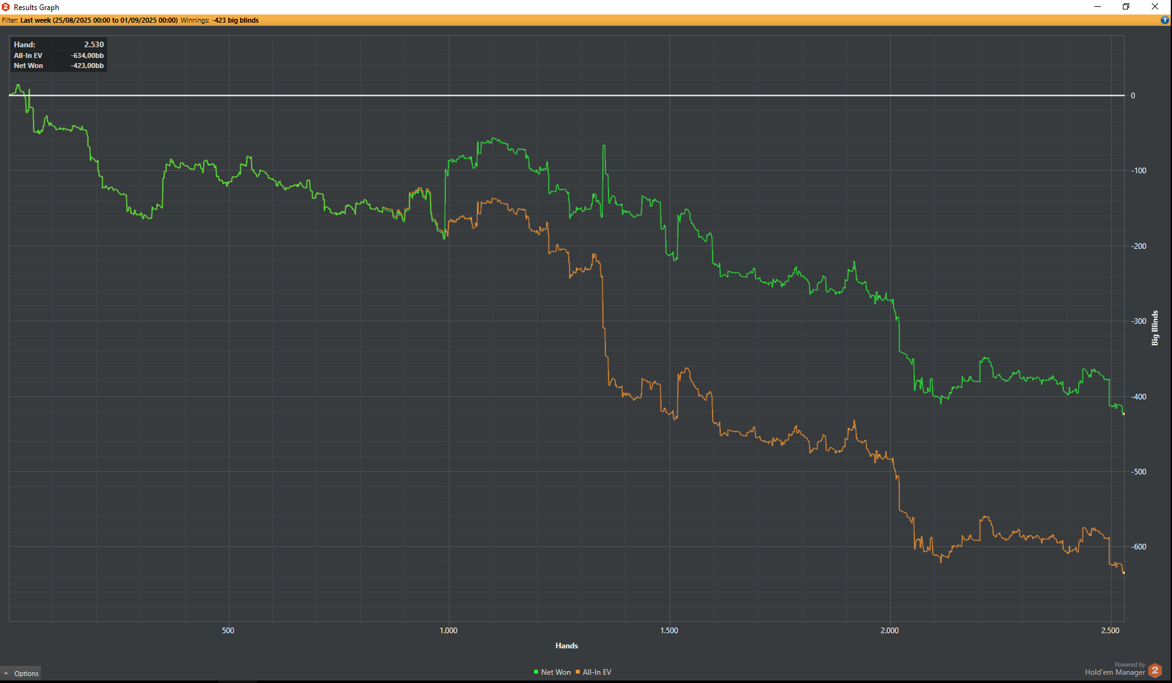Expand the Options panel

21,674
